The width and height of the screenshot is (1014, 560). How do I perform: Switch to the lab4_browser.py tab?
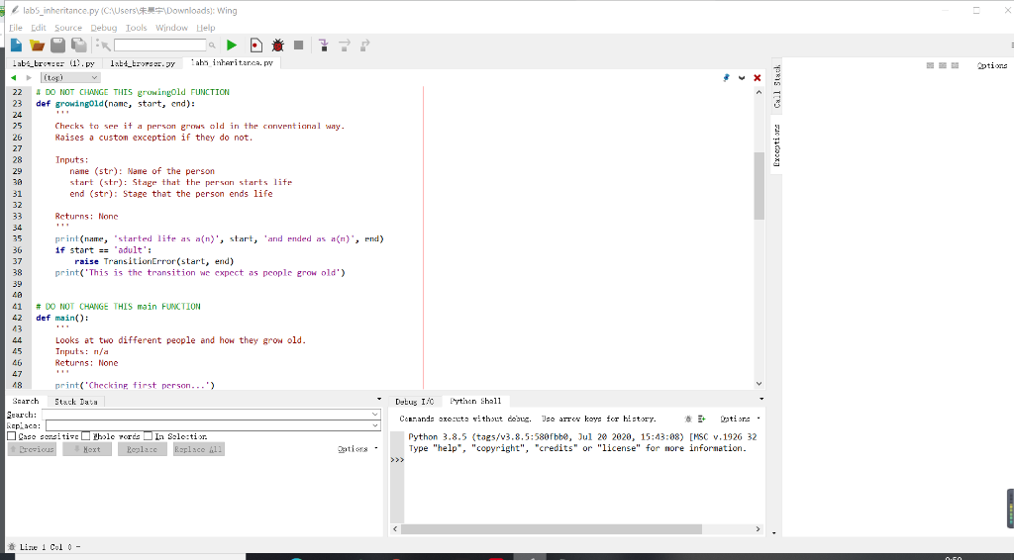tap(143, 62)
